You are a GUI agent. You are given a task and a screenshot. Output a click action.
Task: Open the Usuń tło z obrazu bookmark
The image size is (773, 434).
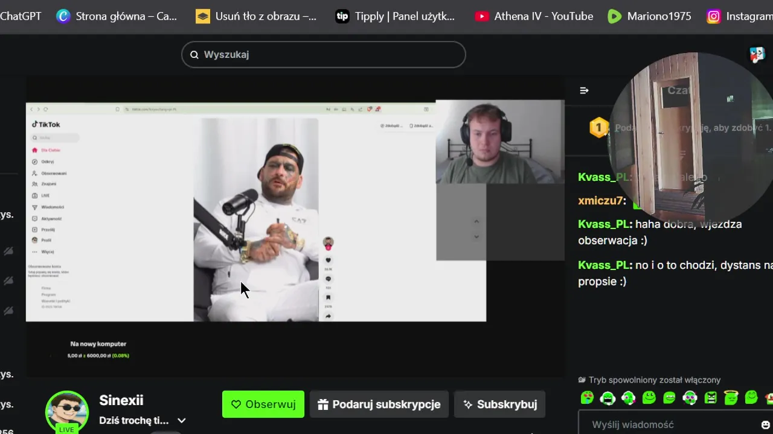pyautogui.click(x=256, y=16)
